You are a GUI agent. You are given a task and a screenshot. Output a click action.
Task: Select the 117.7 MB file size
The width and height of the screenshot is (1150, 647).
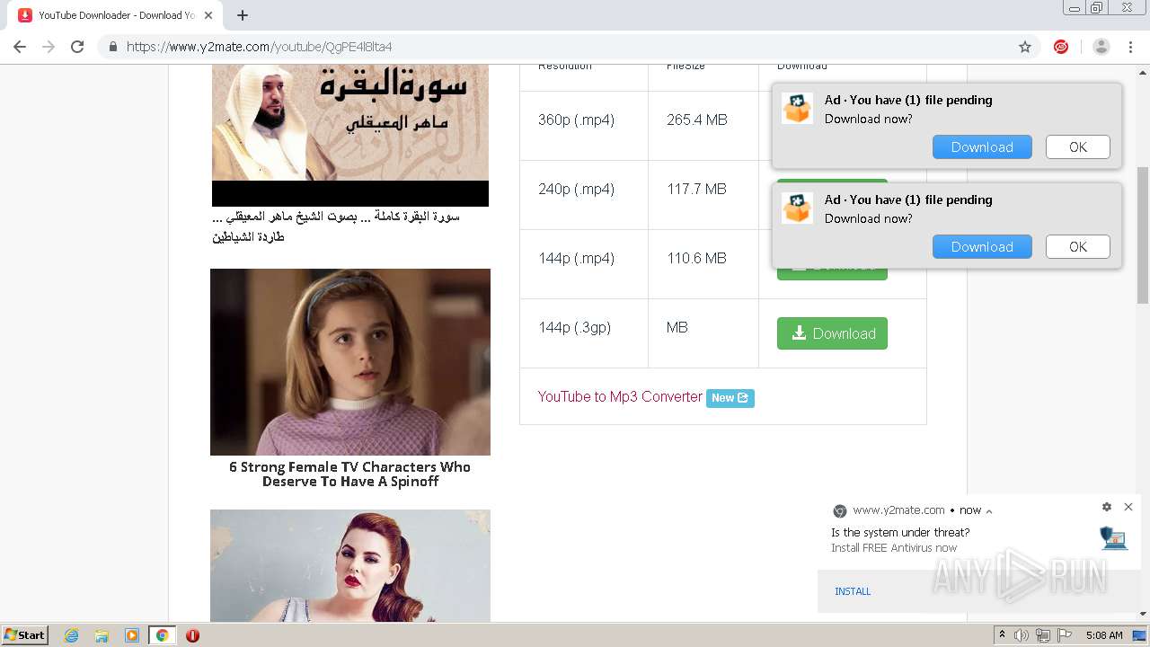(696, 189)
